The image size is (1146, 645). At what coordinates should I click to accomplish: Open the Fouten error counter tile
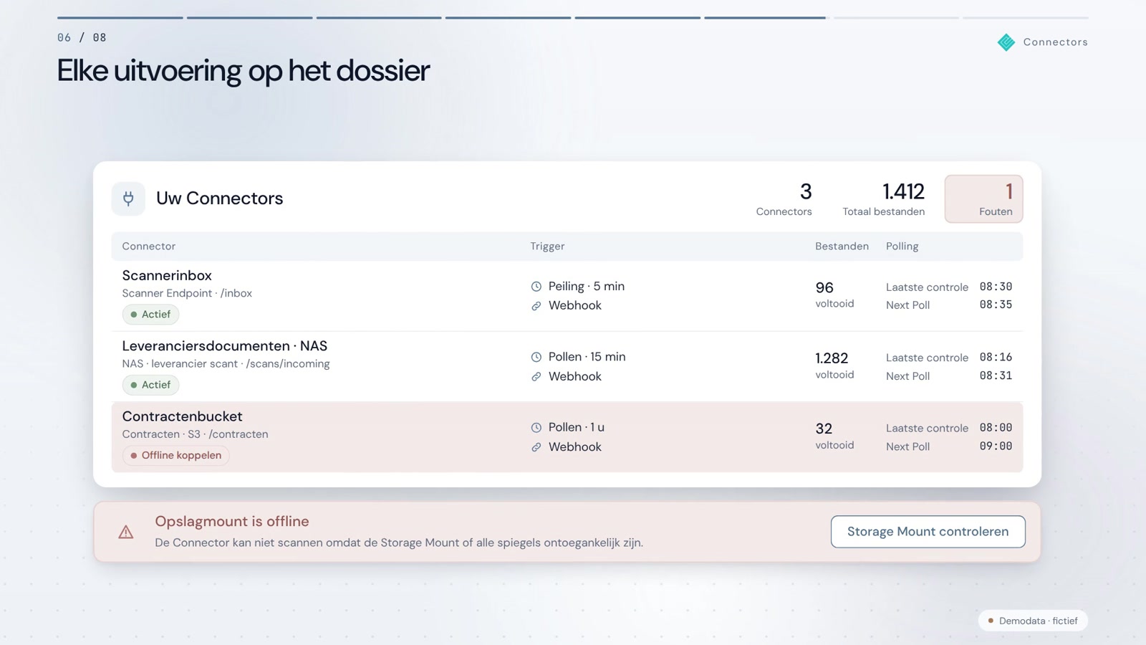pyautogui.click(x=983, y=199)
